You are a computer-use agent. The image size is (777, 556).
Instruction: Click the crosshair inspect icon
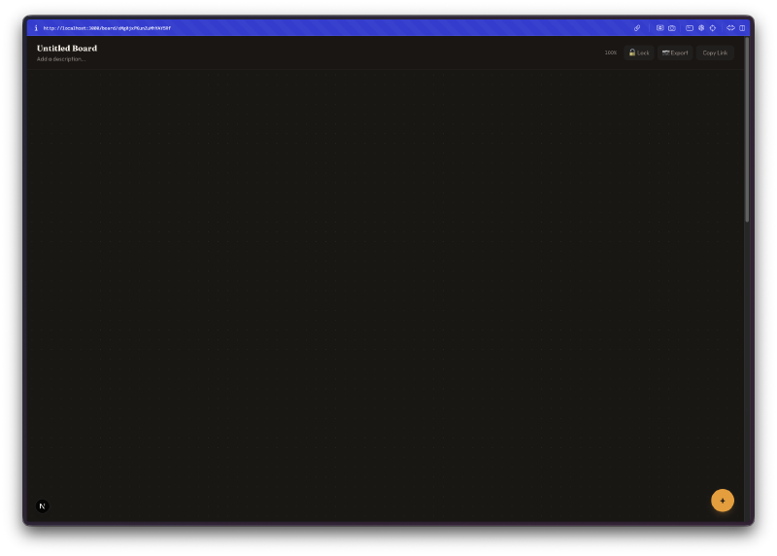[x=713, y=28]
